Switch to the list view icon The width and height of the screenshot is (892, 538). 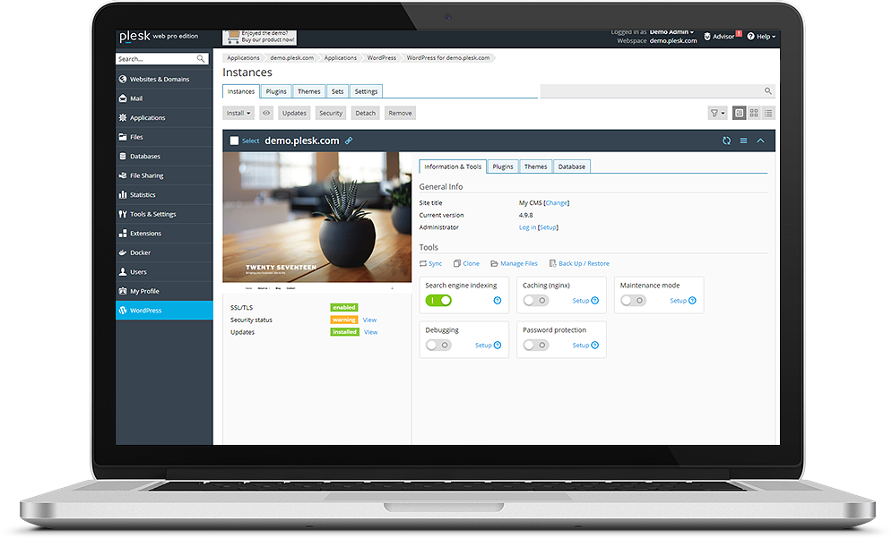(768, 114)
